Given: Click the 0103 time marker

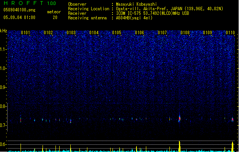Looking at the screenshot, I should 71,33.
